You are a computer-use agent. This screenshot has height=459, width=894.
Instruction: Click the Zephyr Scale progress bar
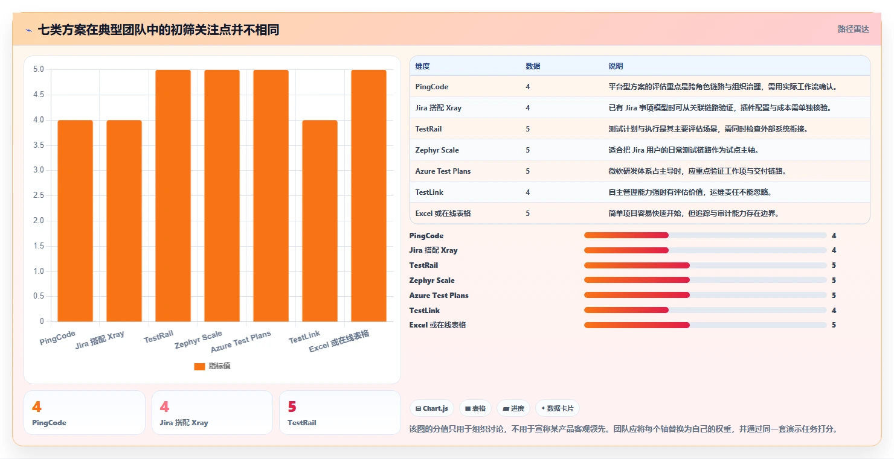[x=705, y=280]
